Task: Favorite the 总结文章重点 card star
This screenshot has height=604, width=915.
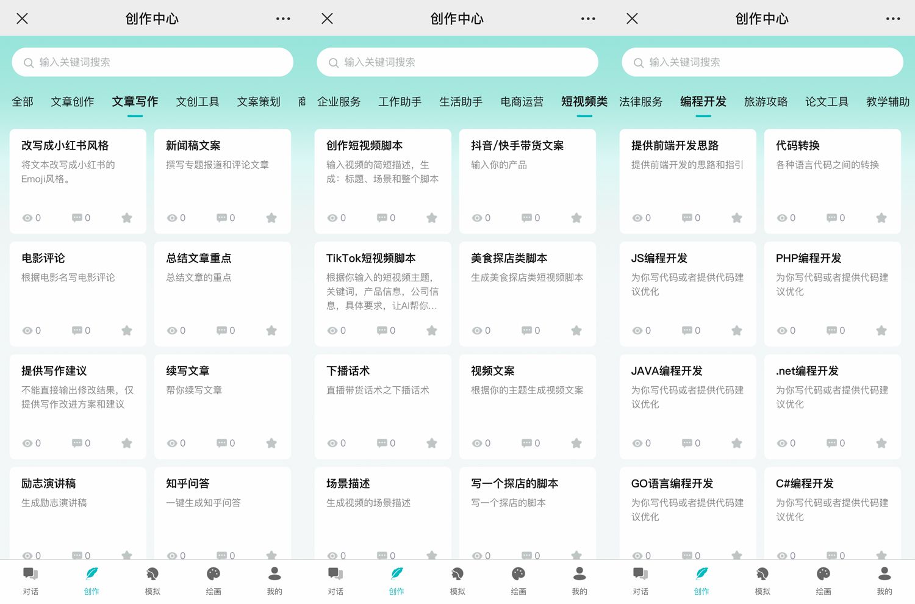Action: coord(271,331)
